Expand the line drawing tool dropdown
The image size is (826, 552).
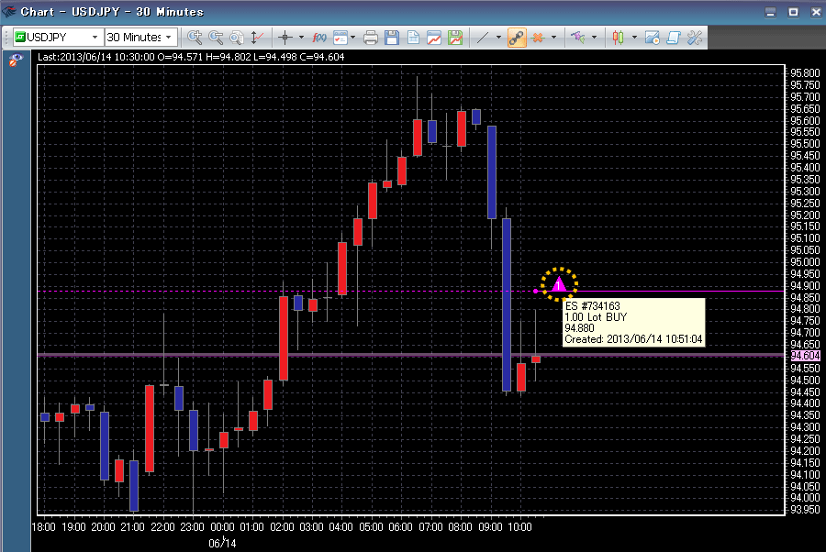pos(498,38)
